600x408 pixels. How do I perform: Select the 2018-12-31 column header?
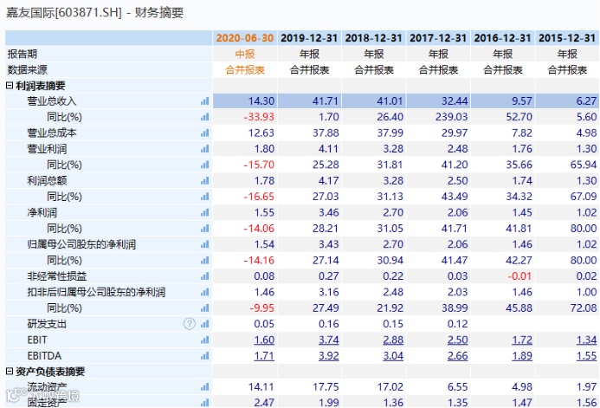[373, 38]
